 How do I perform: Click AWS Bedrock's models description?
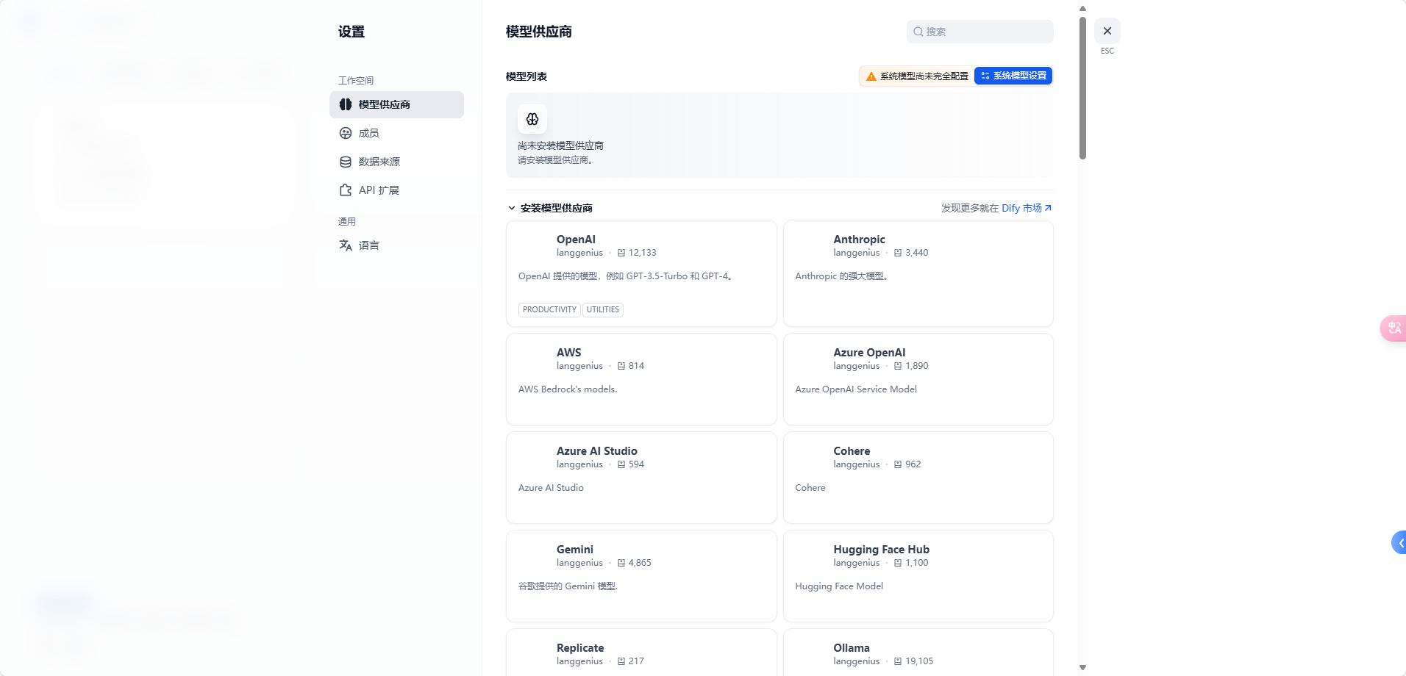pyautogui.click(x=568, y=389)
